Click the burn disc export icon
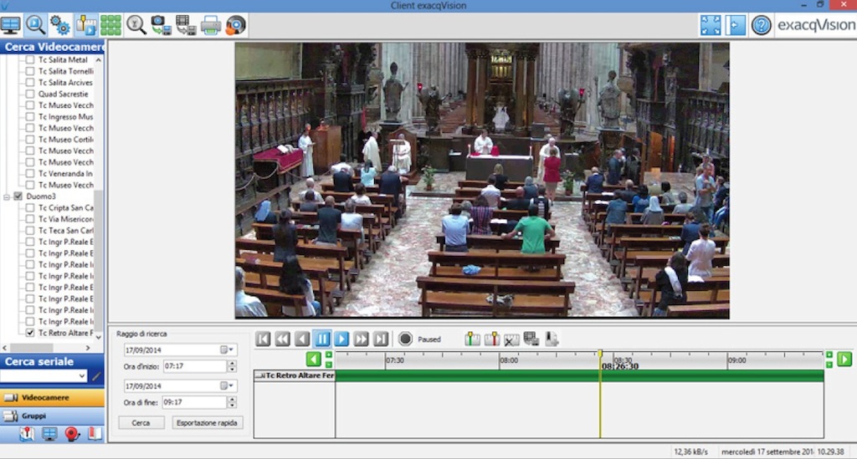Screen dimensions: 857x459 (236, 25)
